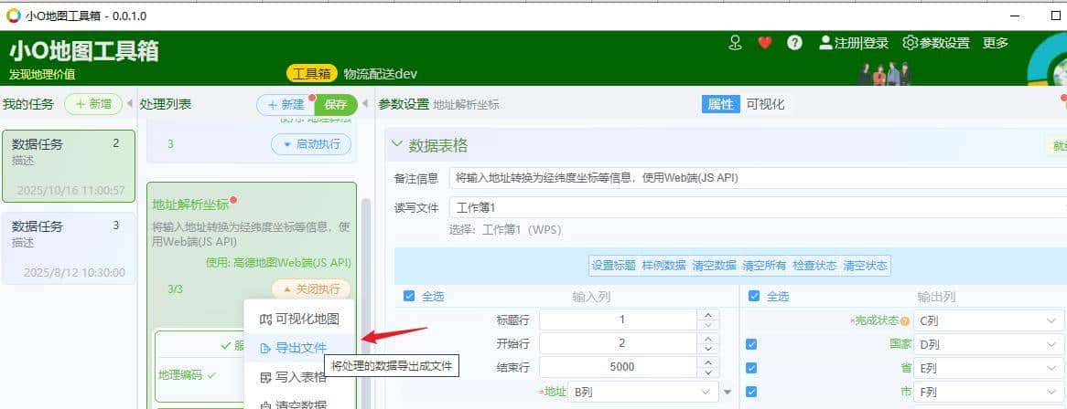
Task: Collapse 处理列表 panel with the triangle arrow
Action: click(x=365, y=104)
